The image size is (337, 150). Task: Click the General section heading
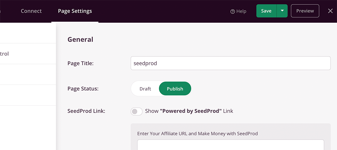80,39
